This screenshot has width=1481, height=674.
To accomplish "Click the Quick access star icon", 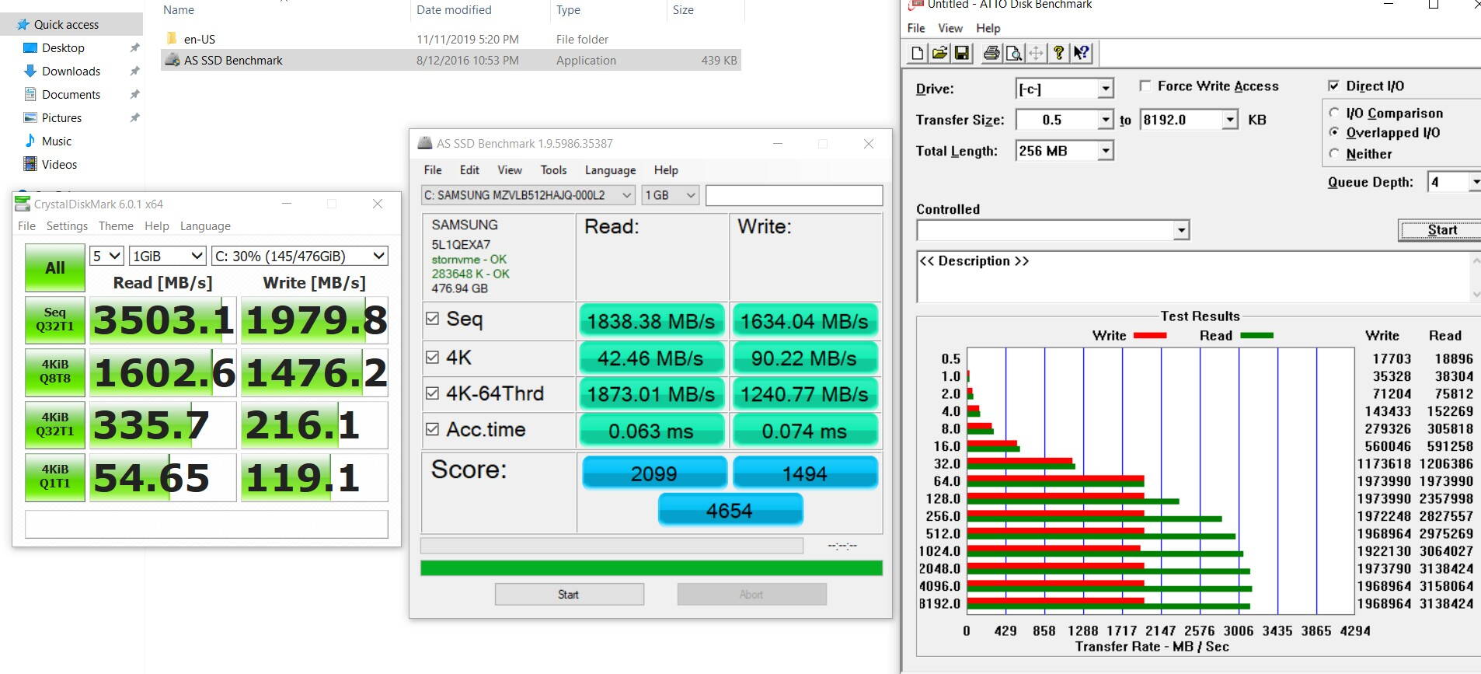I will click(23, 25).
